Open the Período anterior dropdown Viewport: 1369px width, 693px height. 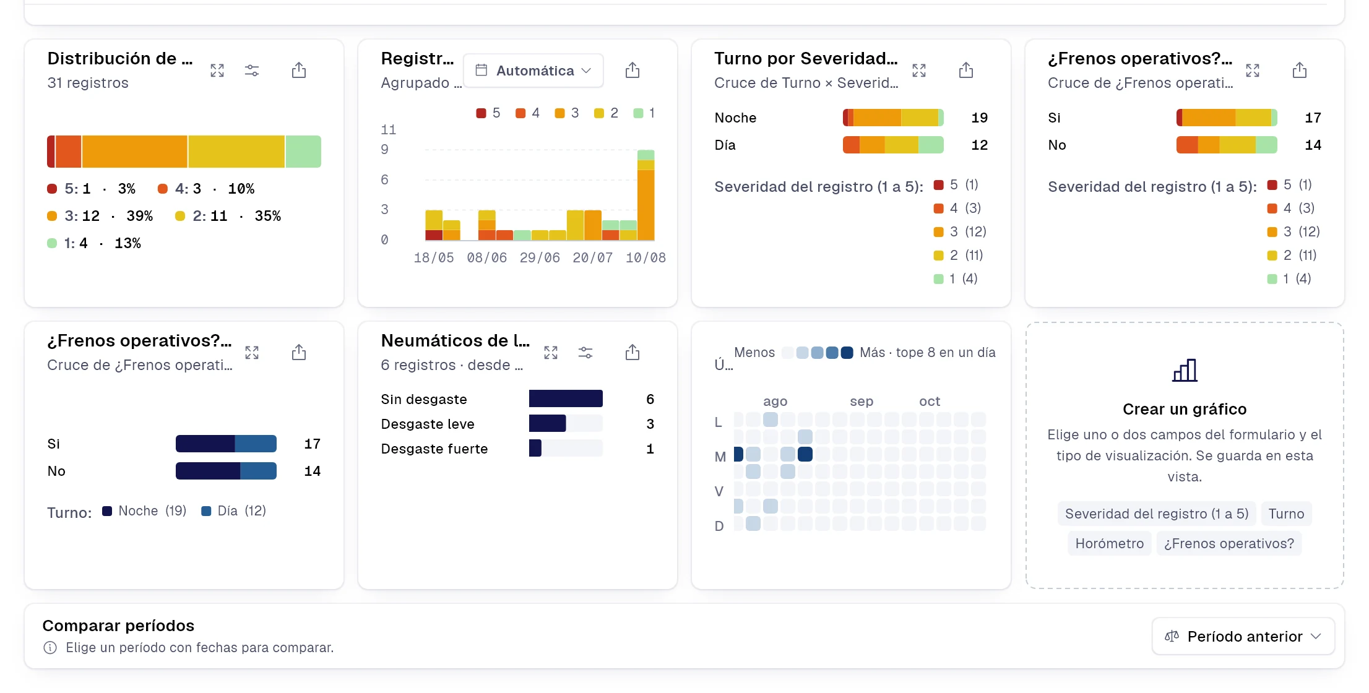(x=1243, y=636)
